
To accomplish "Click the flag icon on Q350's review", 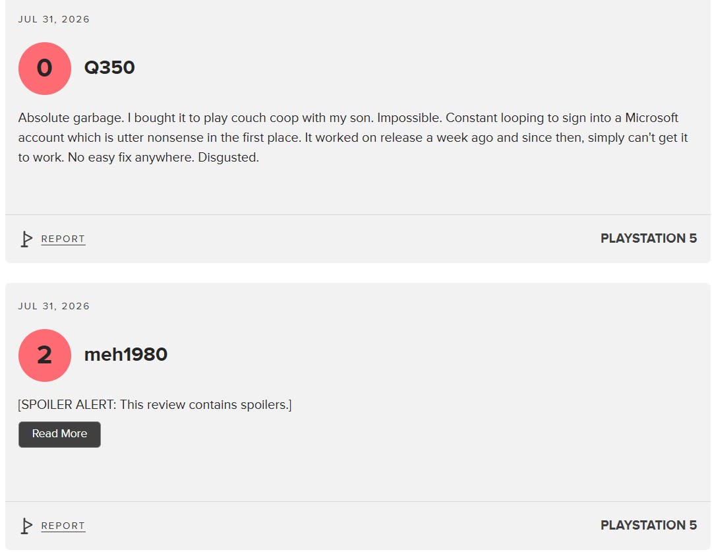I will 26,239.
